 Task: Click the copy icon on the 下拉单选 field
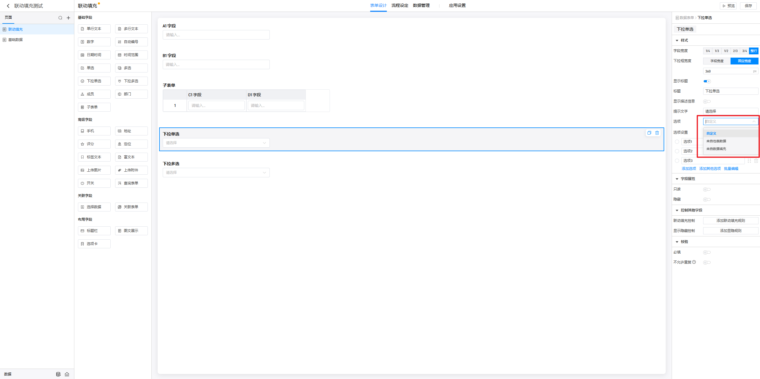pyautogui.click(x=649, y=133)
